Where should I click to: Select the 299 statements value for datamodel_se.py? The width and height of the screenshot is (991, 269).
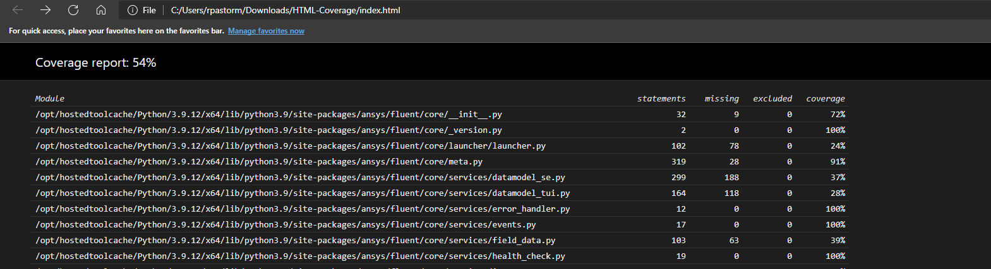pos(679,177)
